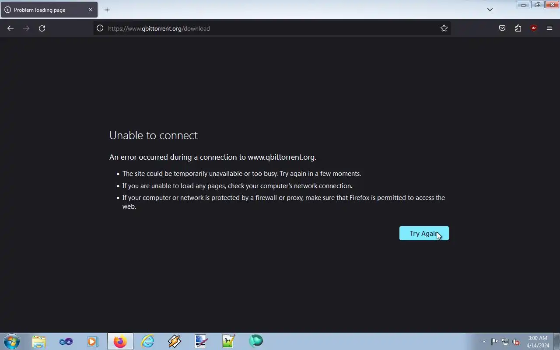Select the Problem loading page tab
Viewport: 560px width, 350px height.
[49, 10]
